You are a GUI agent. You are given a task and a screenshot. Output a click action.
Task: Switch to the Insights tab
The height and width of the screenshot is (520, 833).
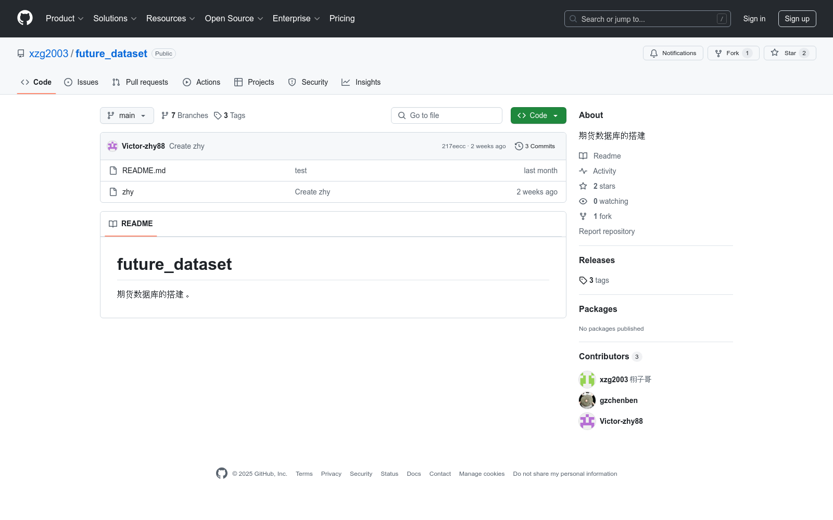pyautogui.click(x=361, y=82)
